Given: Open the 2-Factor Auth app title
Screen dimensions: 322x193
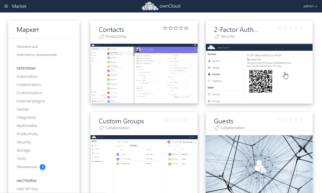Looking at the screenshot, I should tap(236, 30).
